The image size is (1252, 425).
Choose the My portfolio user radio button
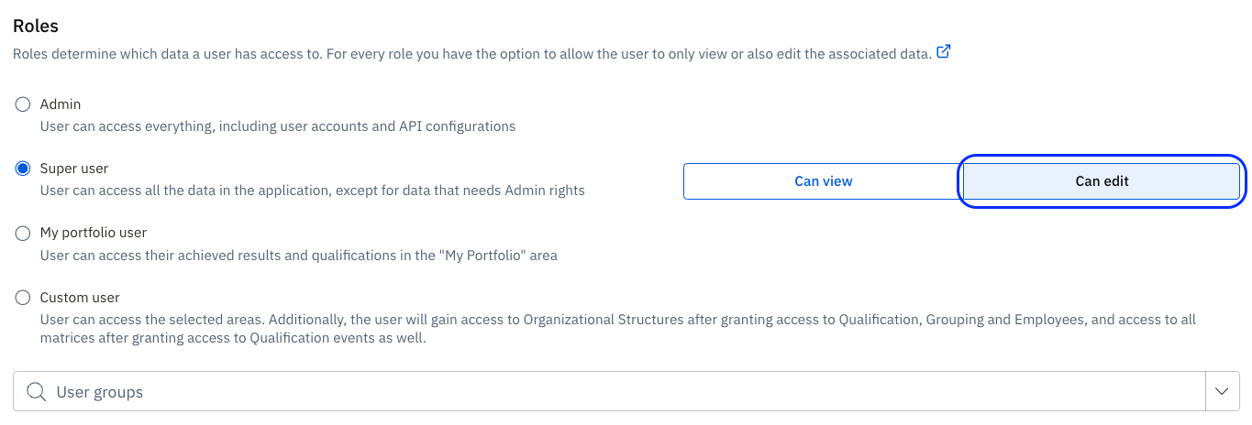click(x=24, y=234)
